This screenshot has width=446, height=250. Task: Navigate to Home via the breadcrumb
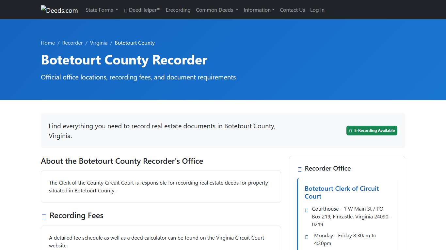coord(48,43)
